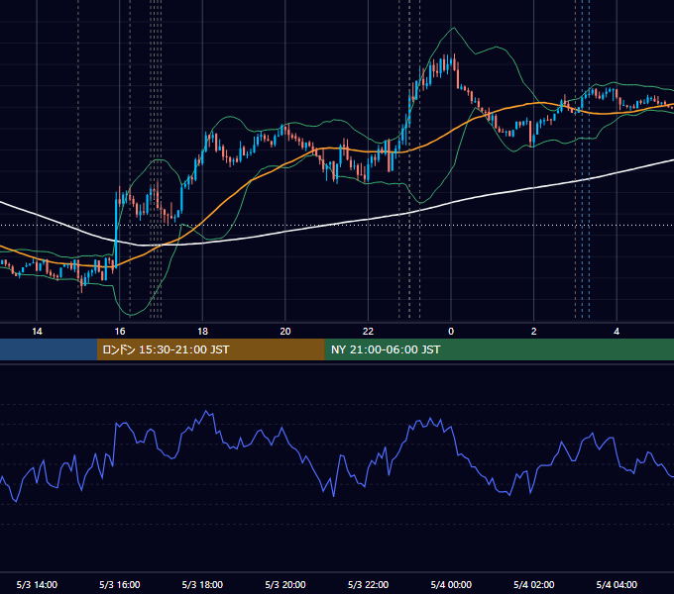Click the 4 hour label on price chart axis
674x594 pixels.
point(617,332)
